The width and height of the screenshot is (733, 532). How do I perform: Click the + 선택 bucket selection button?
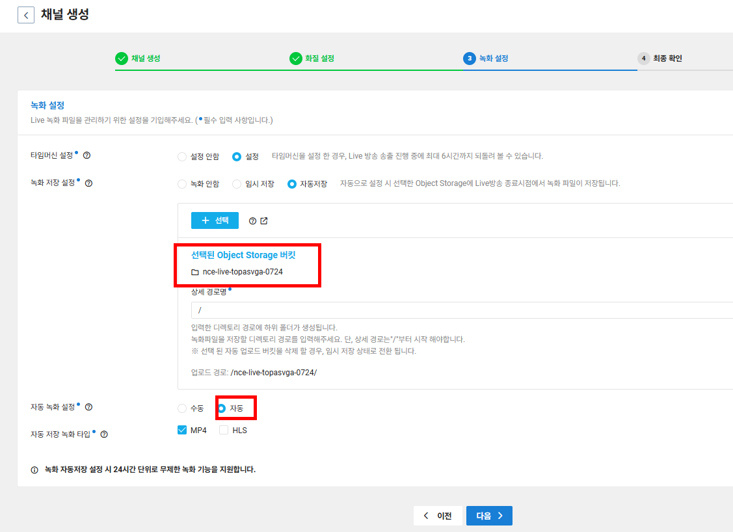(215, 220)
